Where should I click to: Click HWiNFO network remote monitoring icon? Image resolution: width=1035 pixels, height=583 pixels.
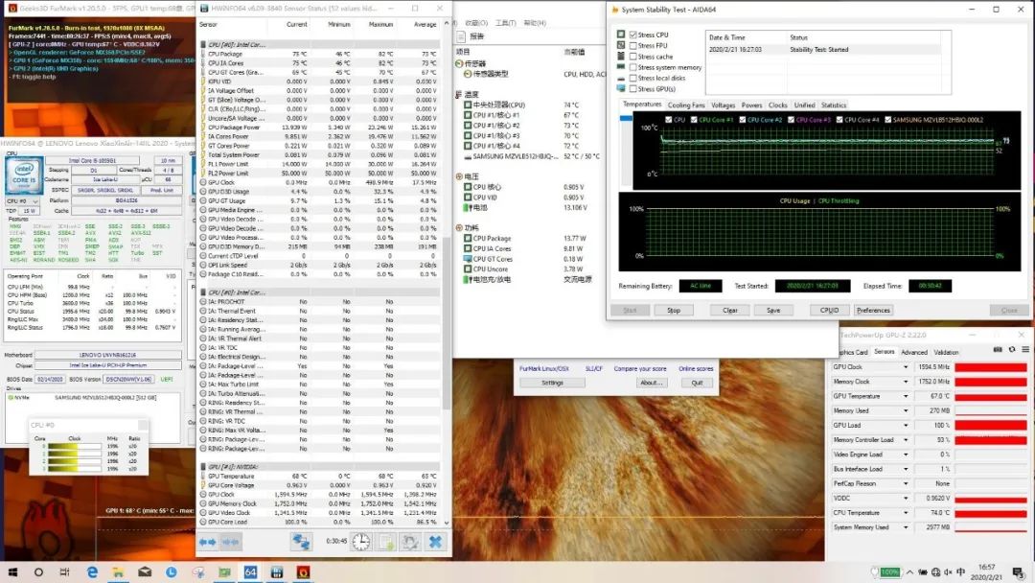tap(301, 542)
